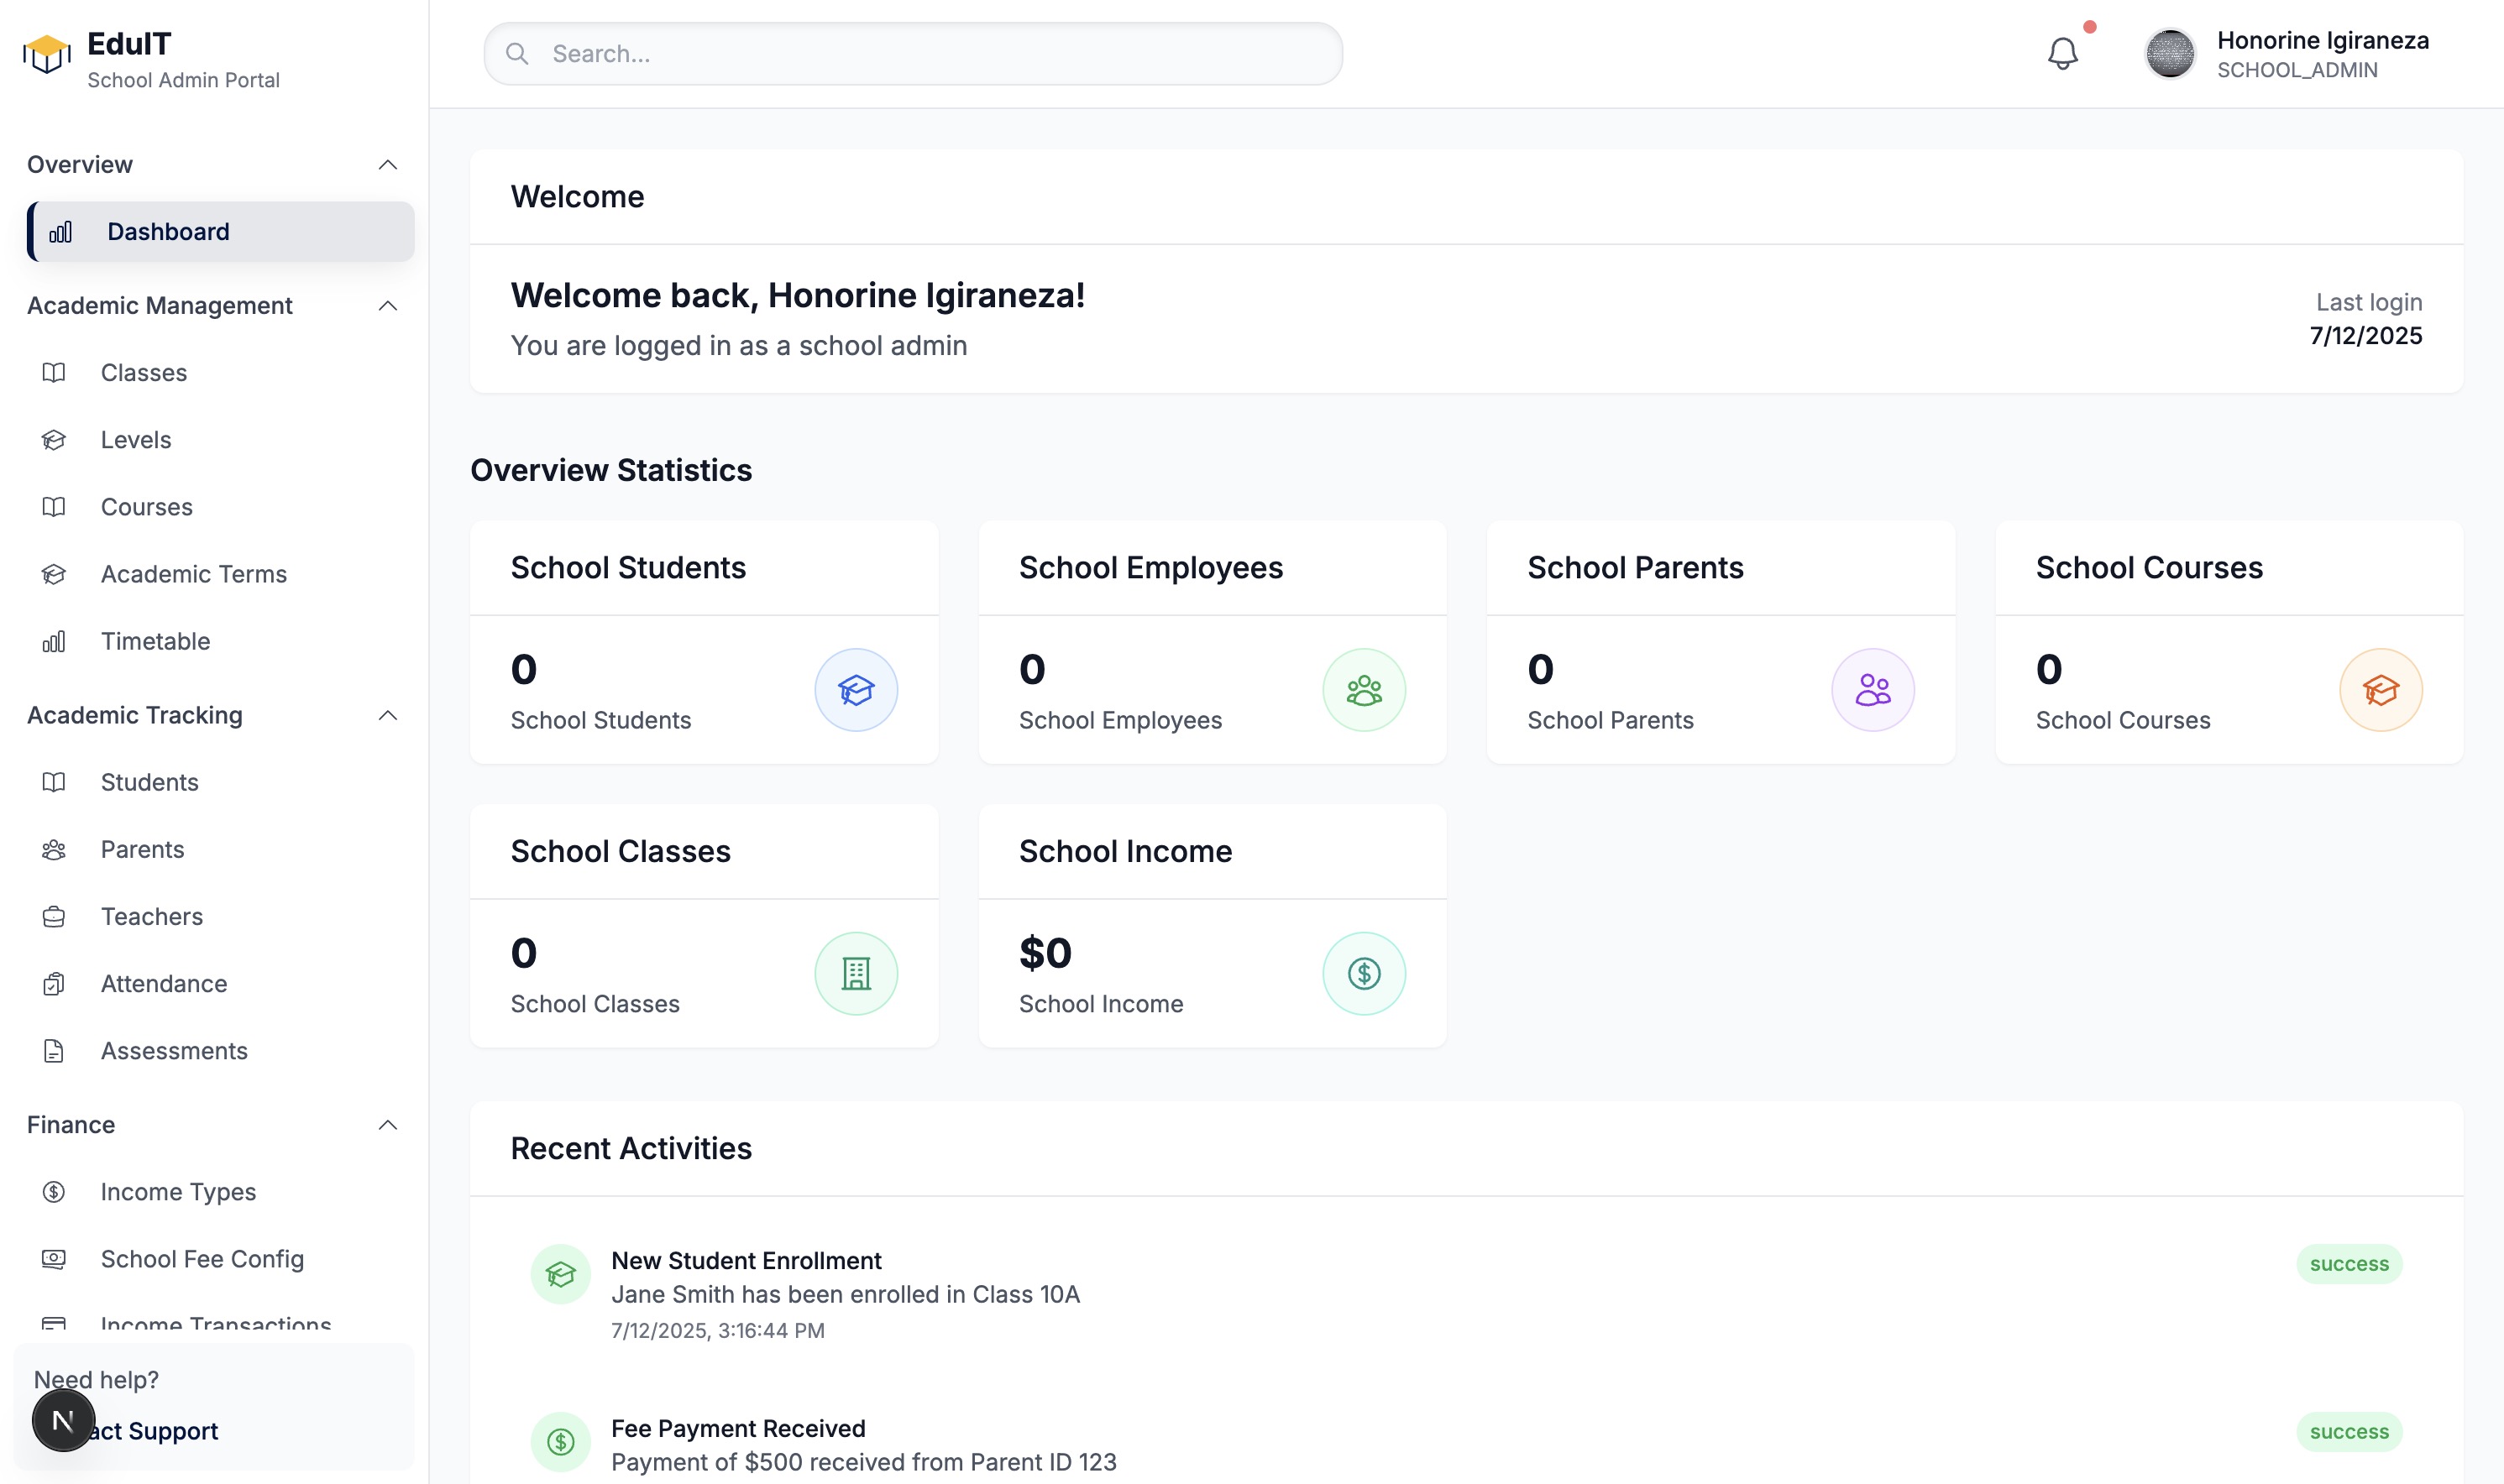Click the orange School Courses icon
The height and width of the screenshot is (1484, 2504).
(2380, 690)
